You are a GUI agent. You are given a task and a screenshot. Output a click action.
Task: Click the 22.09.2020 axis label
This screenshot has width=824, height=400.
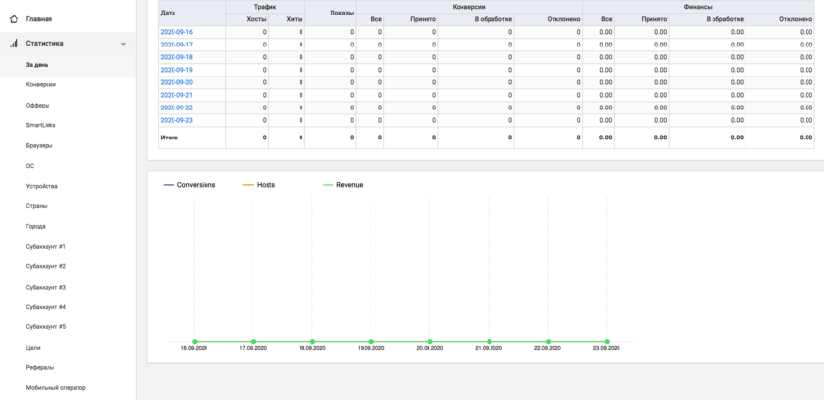(x=548, y=348)
